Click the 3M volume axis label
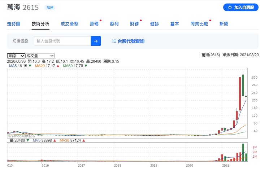260x175 pixels. 255,147
